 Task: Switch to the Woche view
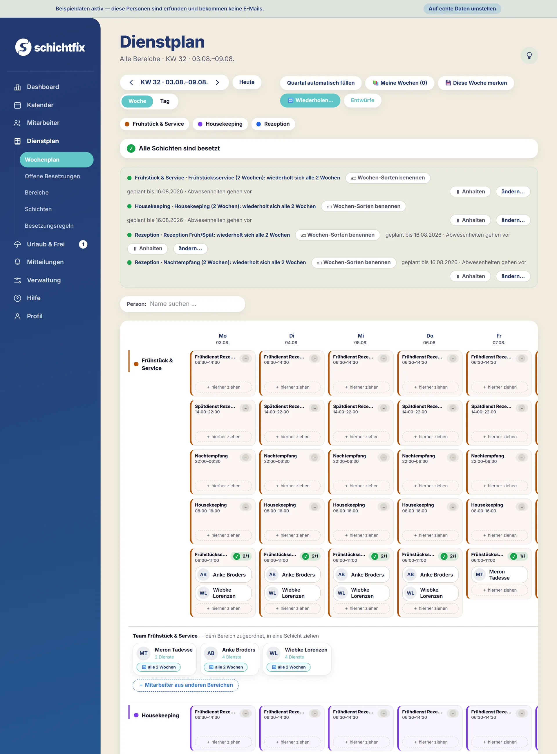137,101
